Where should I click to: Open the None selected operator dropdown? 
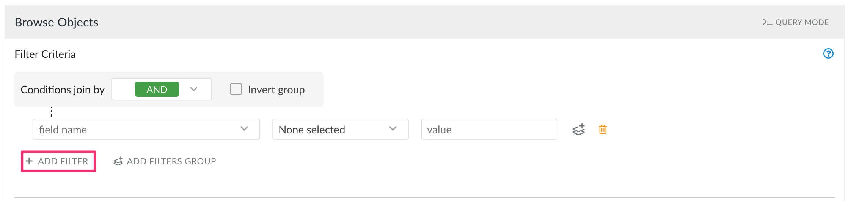point(341,129)
